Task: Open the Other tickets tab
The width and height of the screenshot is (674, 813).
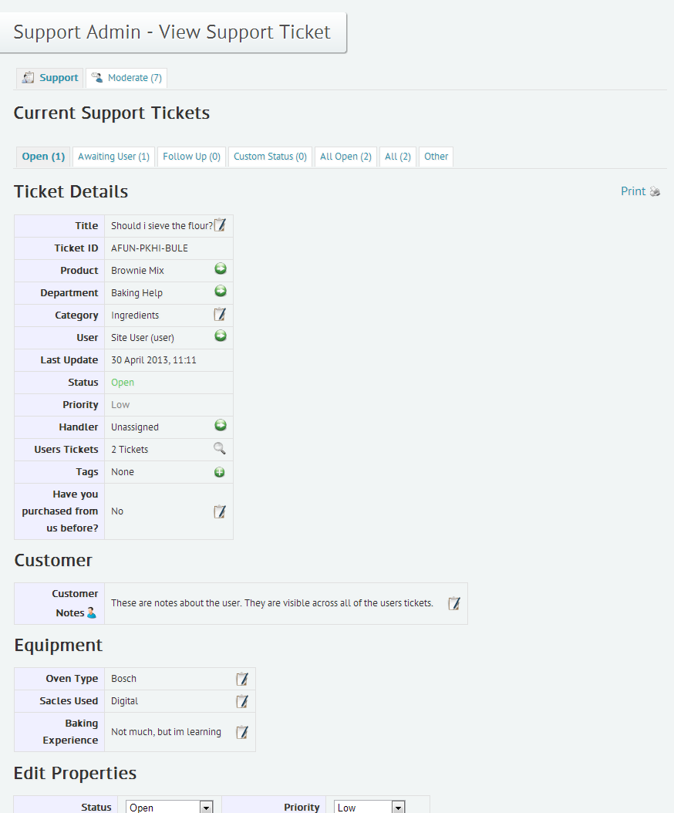Action: click(436, 157)
